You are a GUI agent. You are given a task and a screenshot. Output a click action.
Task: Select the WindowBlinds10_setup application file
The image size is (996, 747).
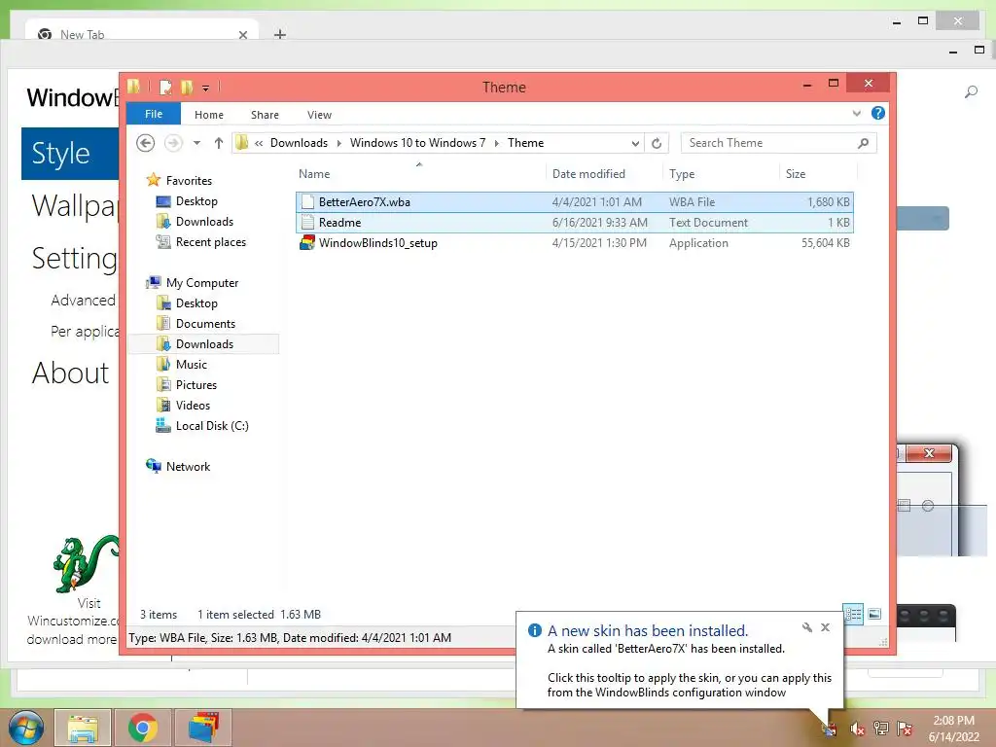click(575, 242)
